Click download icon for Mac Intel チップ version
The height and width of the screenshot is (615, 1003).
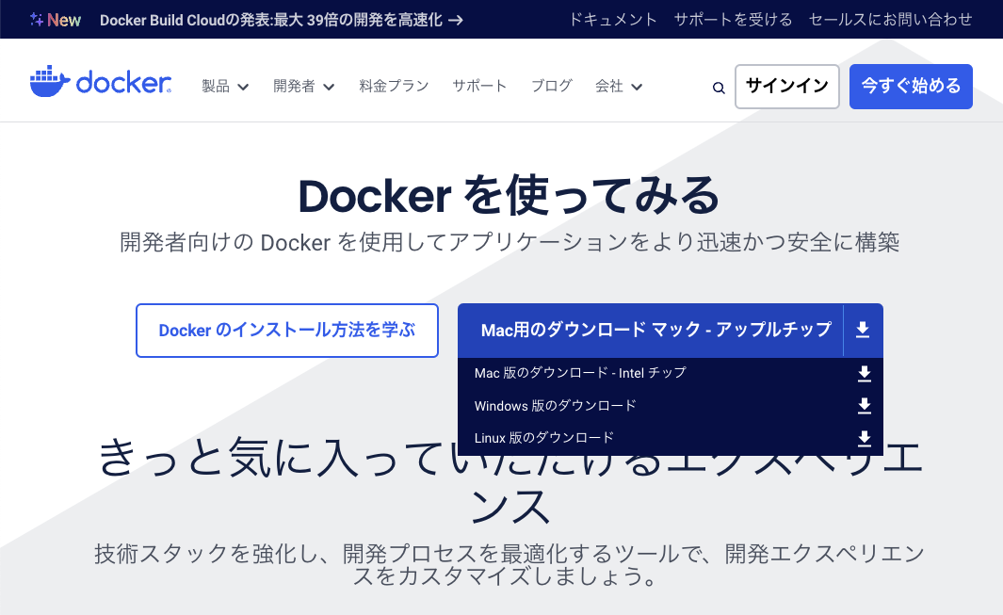pyautogui.click(x=864, y=374)
